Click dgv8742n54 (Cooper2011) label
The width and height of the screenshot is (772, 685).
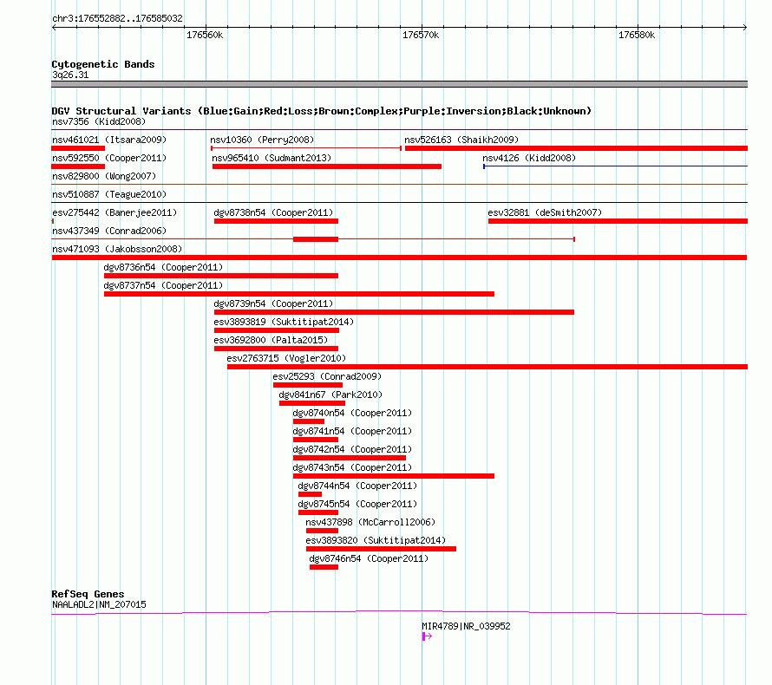click(352, 449)
